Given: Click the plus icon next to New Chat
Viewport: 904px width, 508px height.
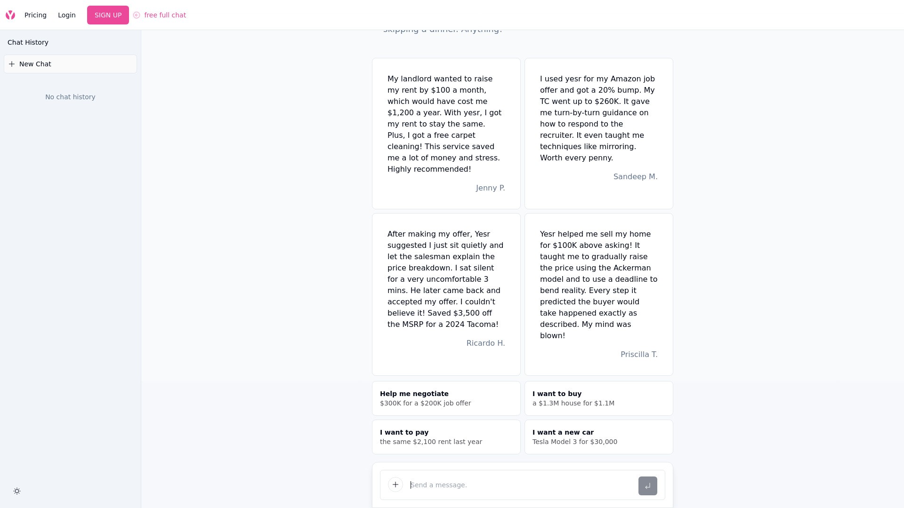Looking at the screenshot, I should (12, 64).
